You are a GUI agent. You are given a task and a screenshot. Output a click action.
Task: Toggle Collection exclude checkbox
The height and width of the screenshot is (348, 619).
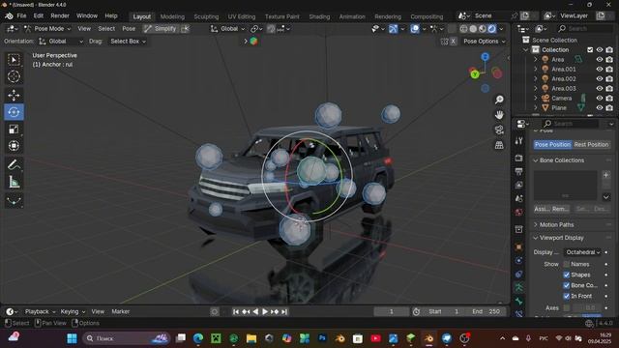(x=590, y=49)
